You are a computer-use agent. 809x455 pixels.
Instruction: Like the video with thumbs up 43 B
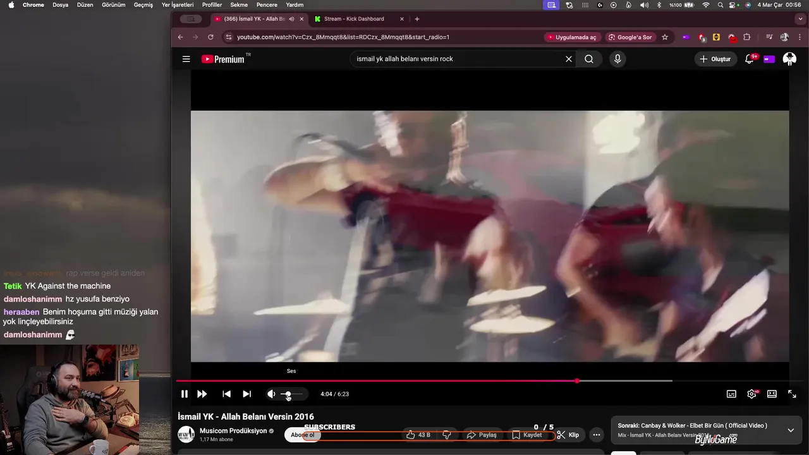point(418,435)
